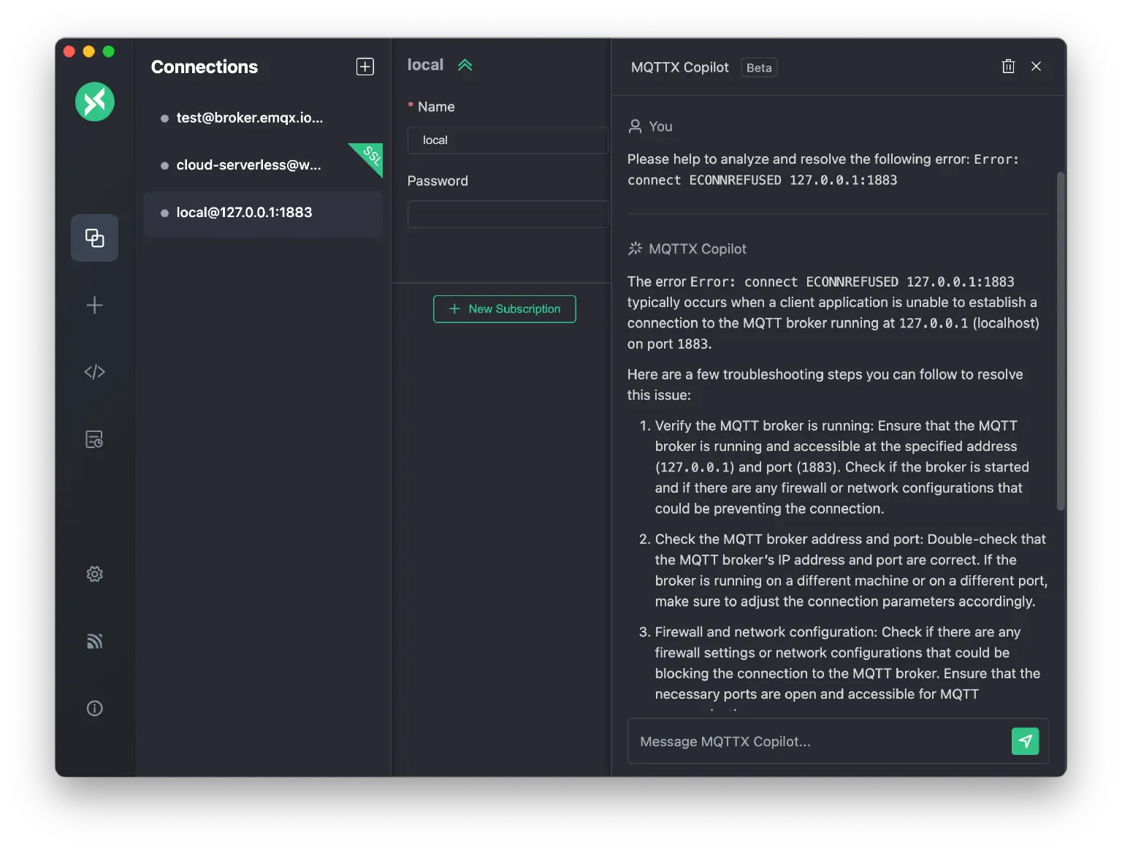Click the New Subscription button
The height and width of the screenshot is (850, 1122).
(504, 309)
